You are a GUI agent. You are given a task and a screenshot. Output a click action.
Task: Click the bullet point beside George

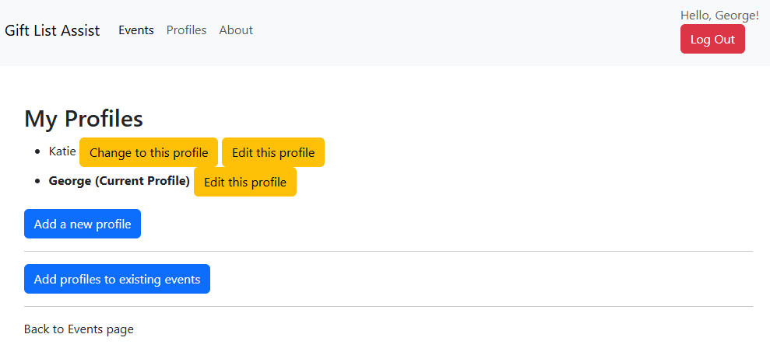[x=39, y=182]
